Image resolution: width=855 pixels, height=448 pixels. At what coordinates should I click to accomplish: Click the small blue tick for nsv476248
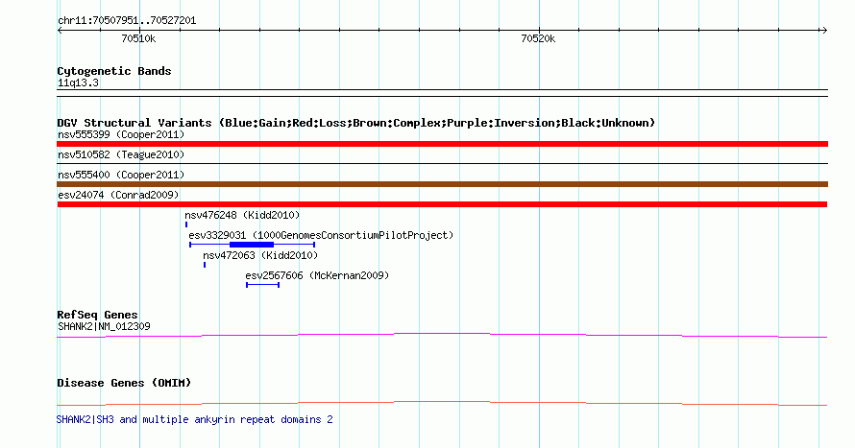pos(186,224)
